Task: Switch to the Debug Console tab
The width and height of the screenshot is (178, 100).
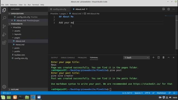Action: (68, 57)
